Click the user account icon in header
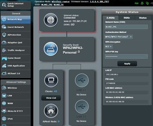This screenshot has height=126, width=153. pos(142,3)
